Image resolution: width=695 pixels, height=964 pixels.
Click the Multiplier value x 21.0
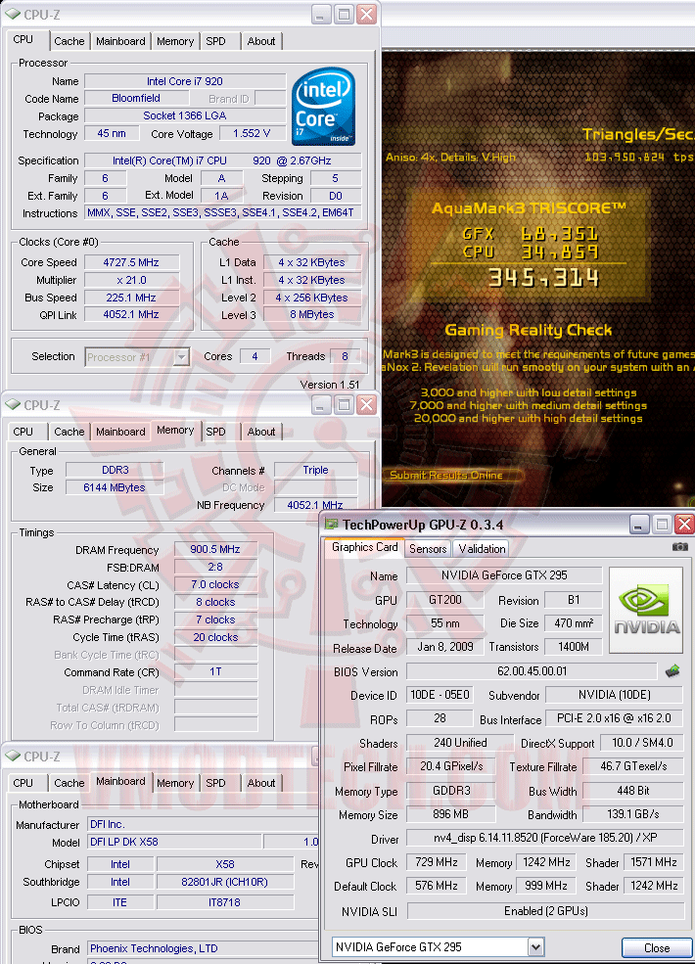[131, 280]
